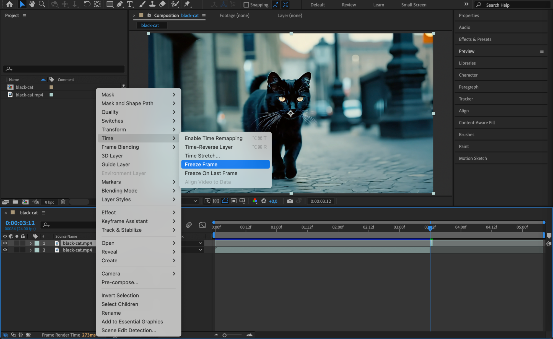Select the Rotation tool

coord(87,4)
